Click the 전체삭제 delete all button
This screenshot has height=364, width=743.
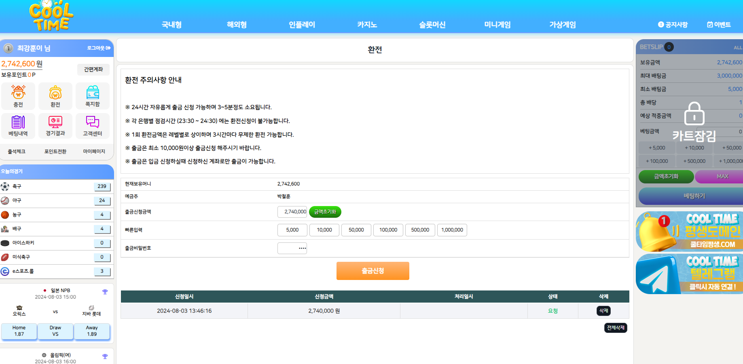point(616,328)
